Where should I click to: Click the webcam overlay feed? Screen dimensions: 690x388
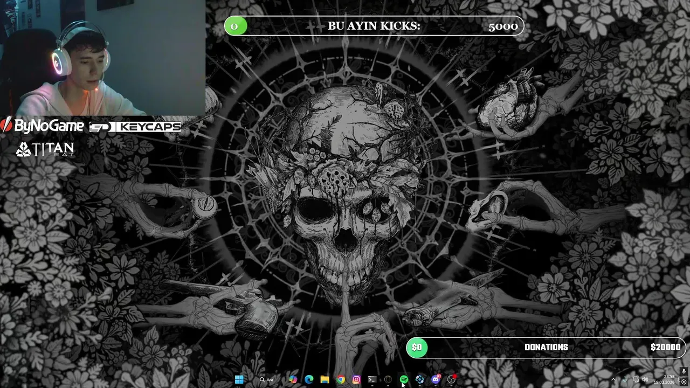tap(102, 58)
